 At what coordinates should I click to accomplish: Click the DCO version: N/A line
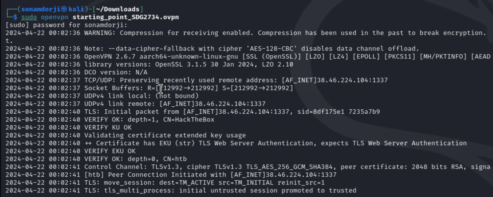click(76, 72)
